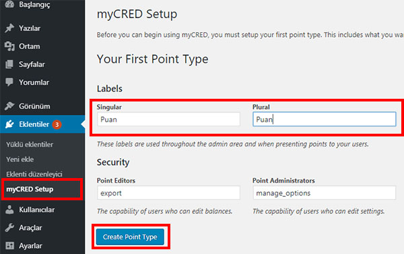Open the Yeni ekle submenu item
The height and width of the screenshot is (254, 404).
(x=20, y=159)
